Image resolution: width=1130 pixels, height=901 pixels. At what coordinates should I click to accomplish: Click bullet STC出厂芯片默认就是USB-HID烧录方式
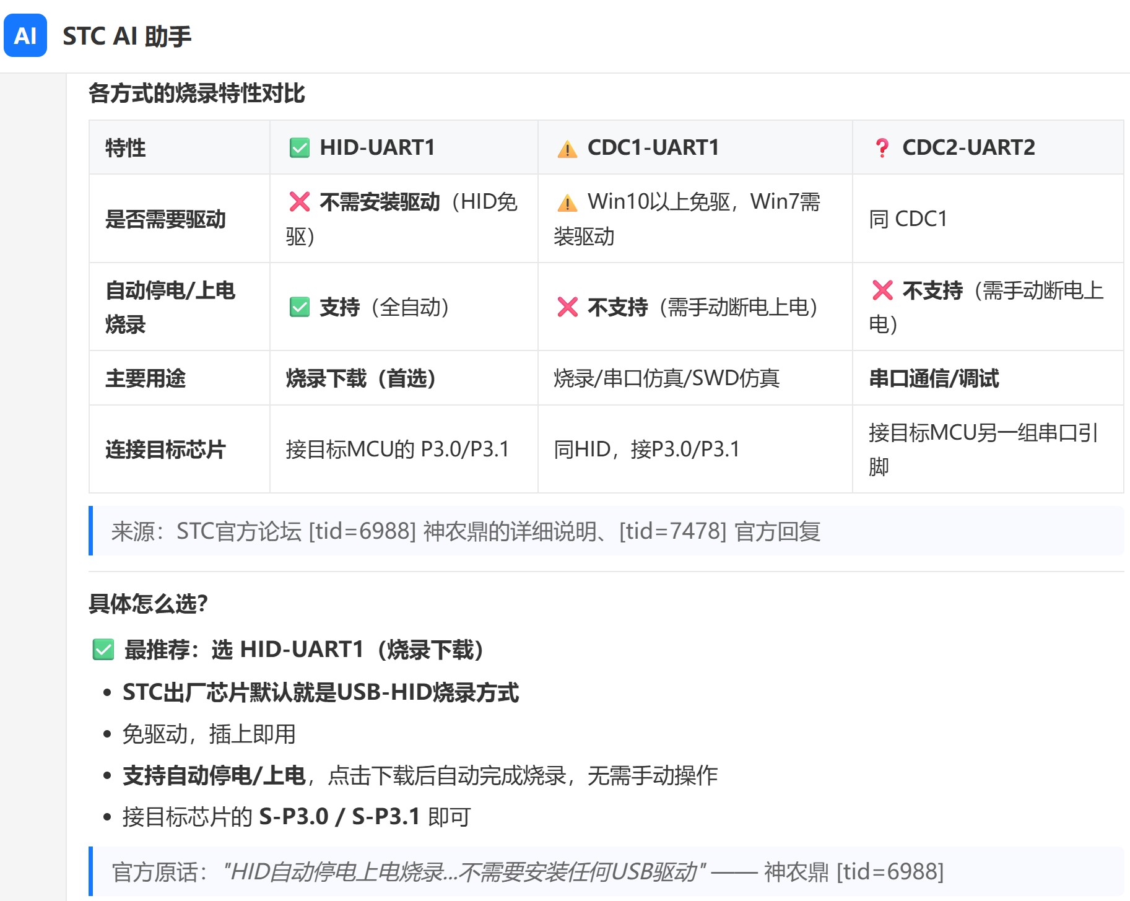point(320,692)
